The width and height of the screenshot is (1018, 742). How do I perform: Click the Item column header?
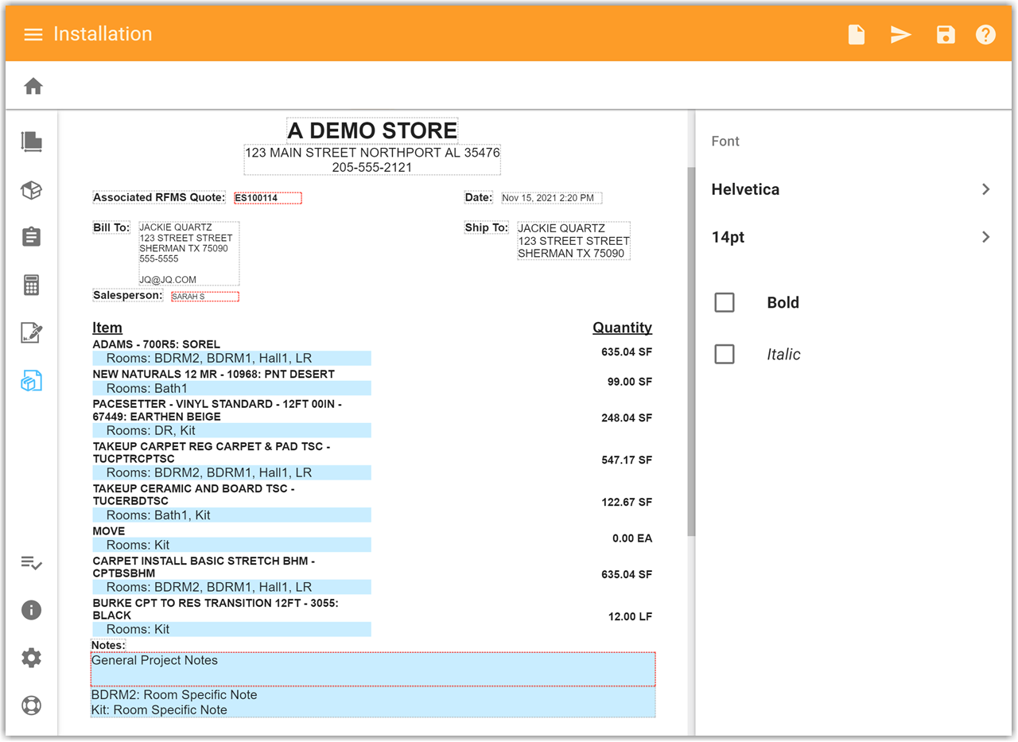click(x=107, y=328)
